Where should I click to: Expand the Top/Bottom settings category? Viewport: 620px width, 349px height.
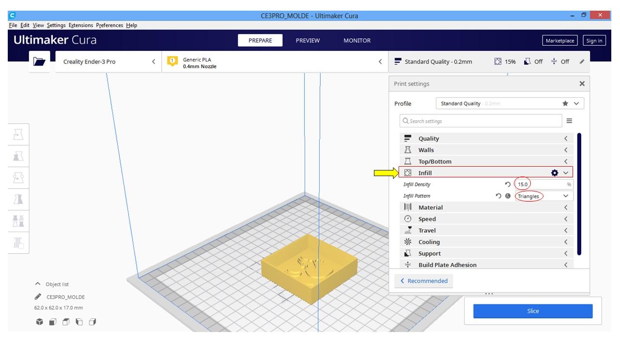[x=486, y=161]
